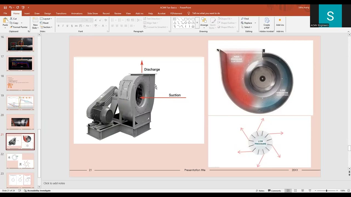
Task: Click the zoom slider handle
Action: (326, 191)
